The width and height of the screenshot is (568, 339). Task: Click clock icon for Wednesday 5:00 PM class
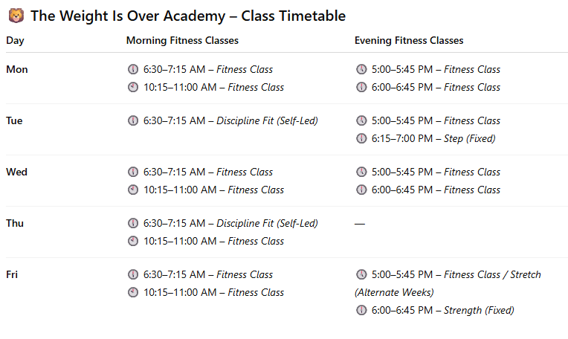[x=361, y=172]
